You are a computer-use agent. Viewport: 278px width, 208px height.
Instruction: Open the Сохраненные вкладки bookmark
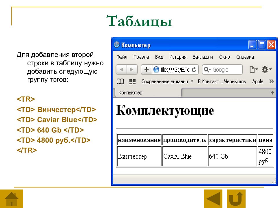[165, 81]
